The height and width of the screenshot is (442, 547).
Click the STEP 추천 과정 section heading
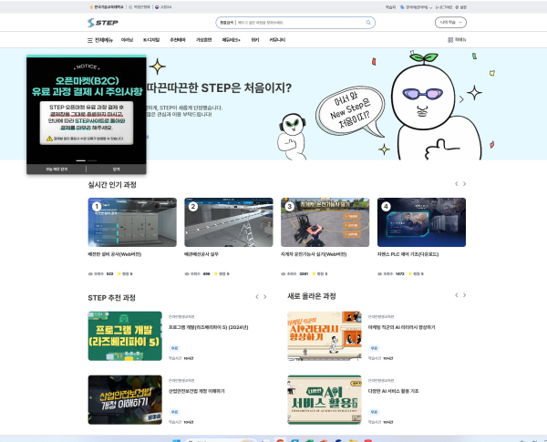pyautogui.click(x=111, y=298)
